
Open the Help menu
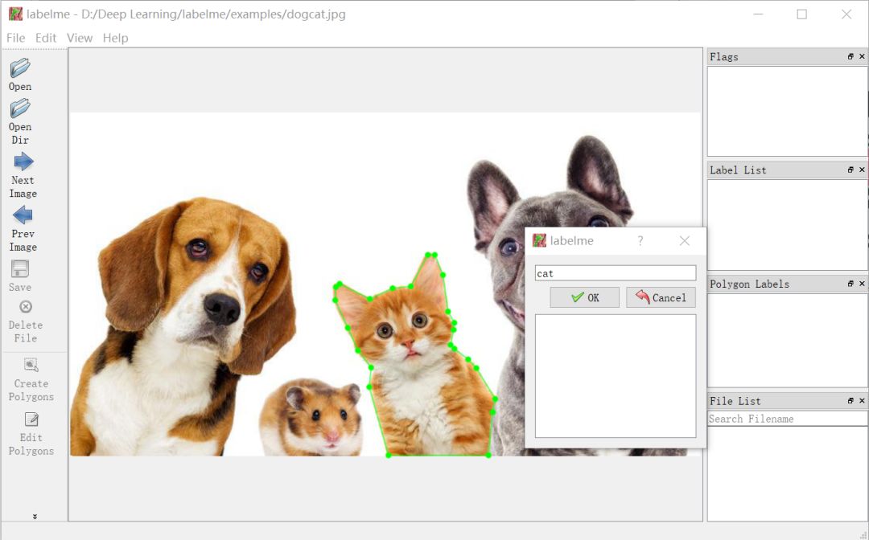pyautogui.click(x=115, y=38)
